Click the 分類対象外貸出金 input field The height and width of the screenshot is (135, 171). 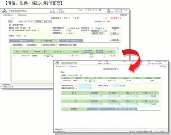click(x=85, y=85)
